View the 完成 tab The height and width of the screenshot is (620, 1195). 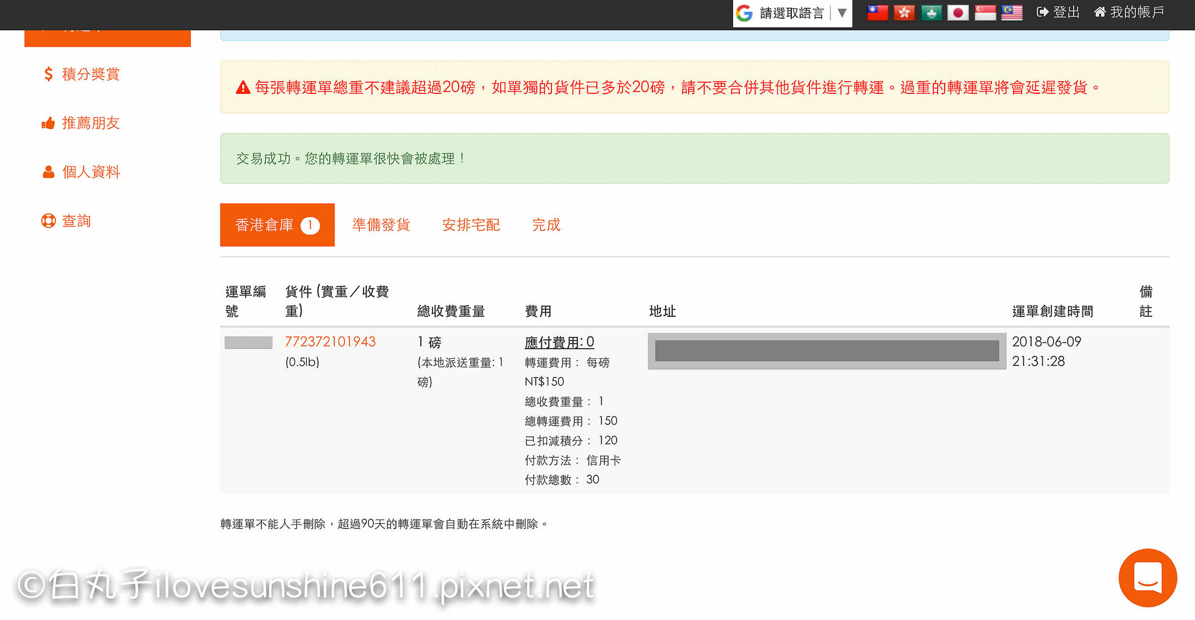point(546,225)
